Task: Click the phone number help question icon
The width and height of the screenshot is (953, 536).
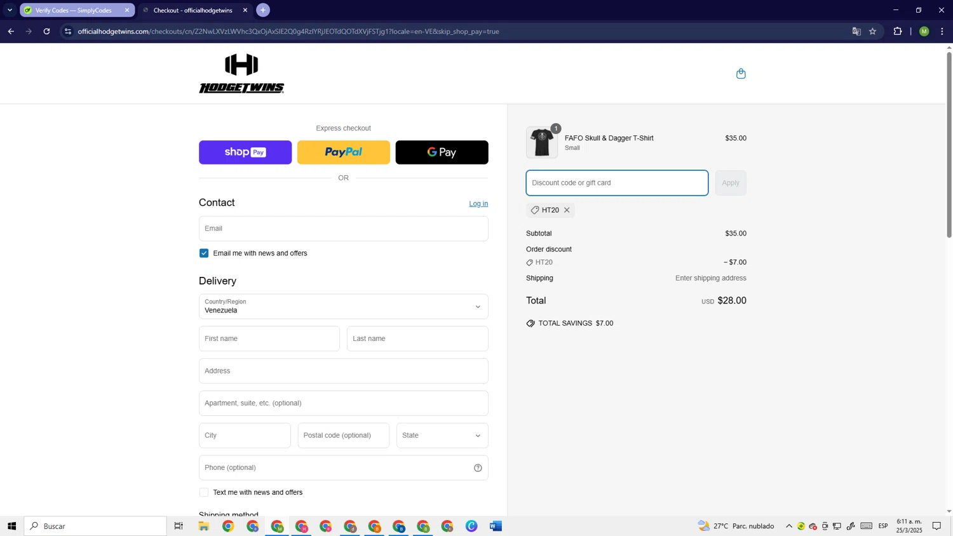Action: click(478, 468)
